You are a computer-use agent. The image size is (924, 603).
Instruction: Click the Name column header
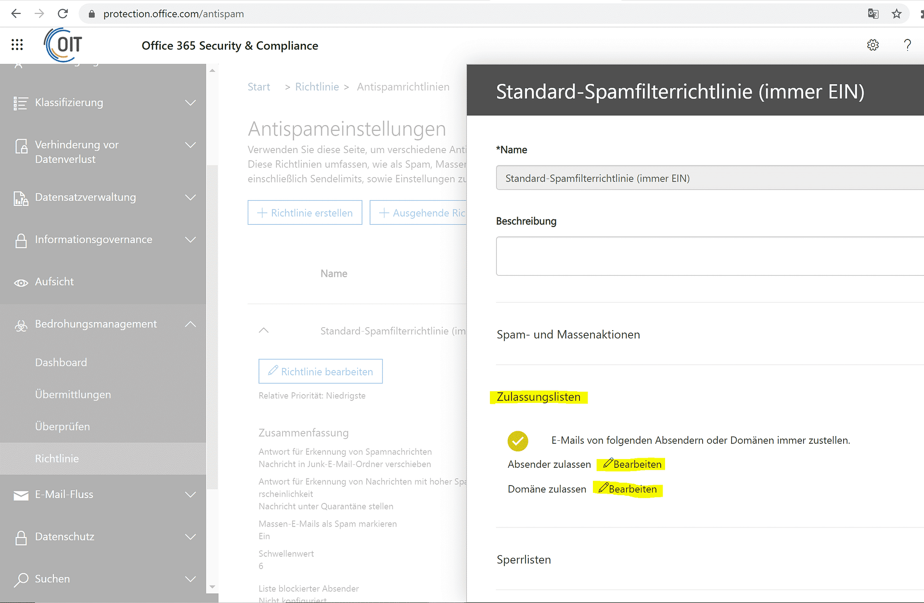(x=334, y=274)
